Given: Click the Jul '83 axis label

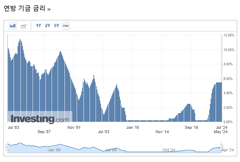Looking at the screenshot, I should tap(14, 127).
